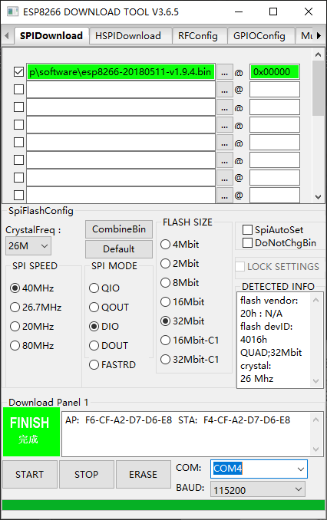The width and height of the screenshot is (327, 520).
Task: Choose 4Mbit flash size
Action: pos(180,245)
